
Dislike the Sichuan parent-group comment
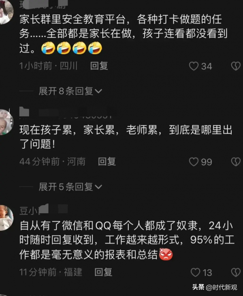[236, 66]
